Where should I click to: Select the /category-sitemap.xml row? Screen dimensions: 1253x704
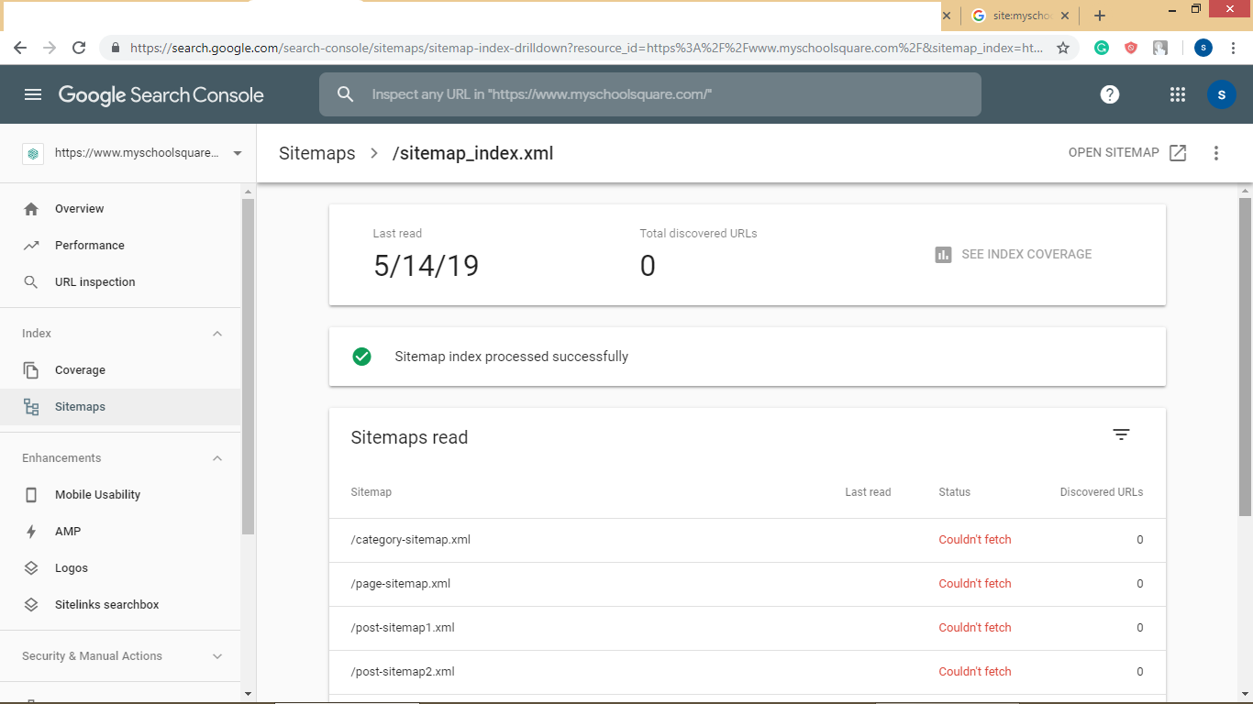748,540
